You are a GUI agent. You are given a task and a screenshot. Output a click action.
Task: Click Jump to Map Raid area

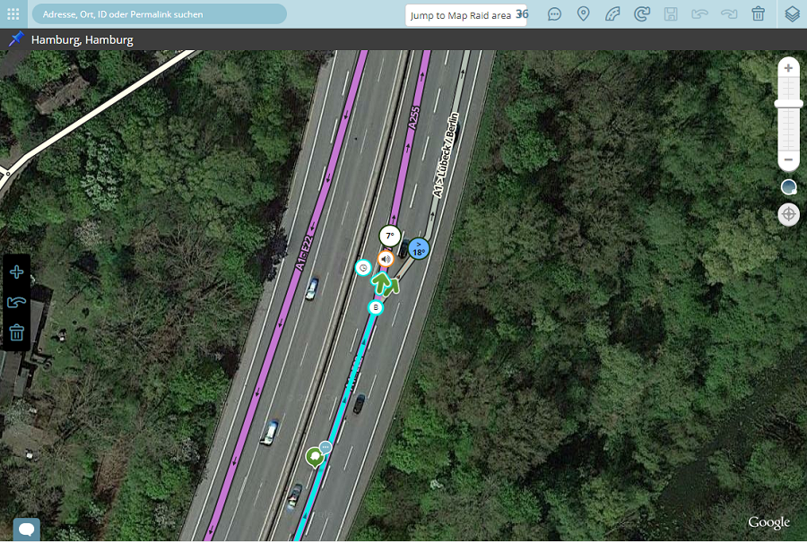coord(460,15)
